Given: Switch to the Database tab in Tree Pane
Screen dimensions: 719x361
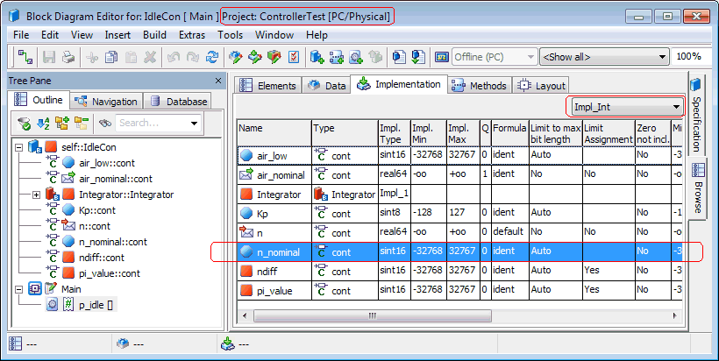Looking at the screenshot, I should [178, 102].
